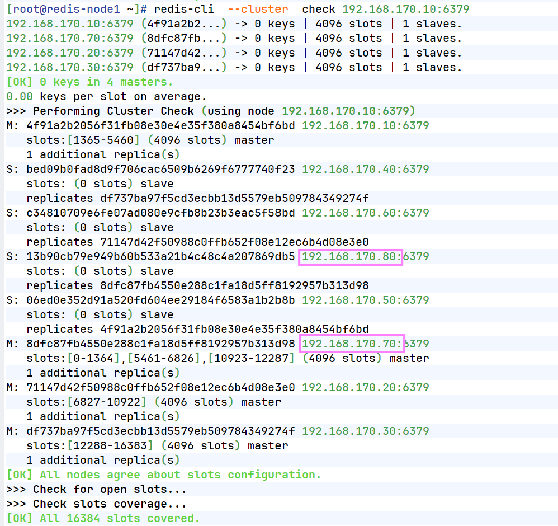Image resolution: width=558 pixels, height=526 pixels.
Task: Click the address 192.168.170.40:6379
Action: (366, 170)
